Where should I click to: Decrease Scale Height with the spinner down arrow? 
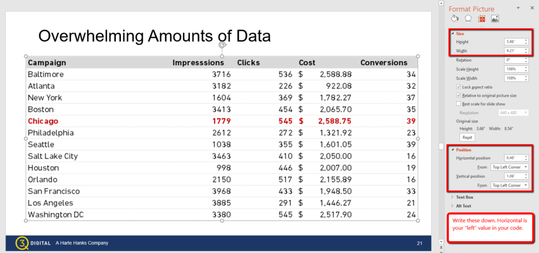(526, 70)
